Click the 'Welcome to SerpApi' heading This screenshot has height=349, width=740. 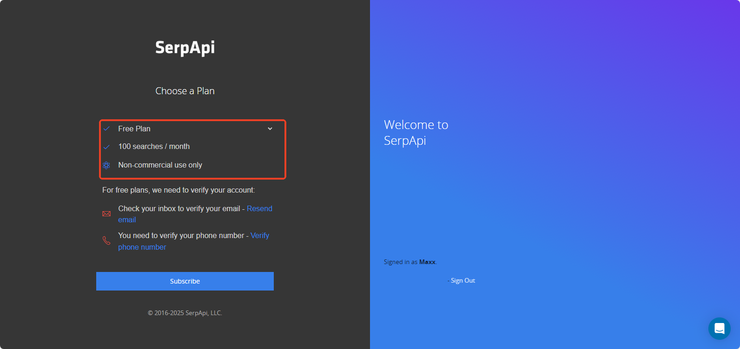[x=416, y=133]
